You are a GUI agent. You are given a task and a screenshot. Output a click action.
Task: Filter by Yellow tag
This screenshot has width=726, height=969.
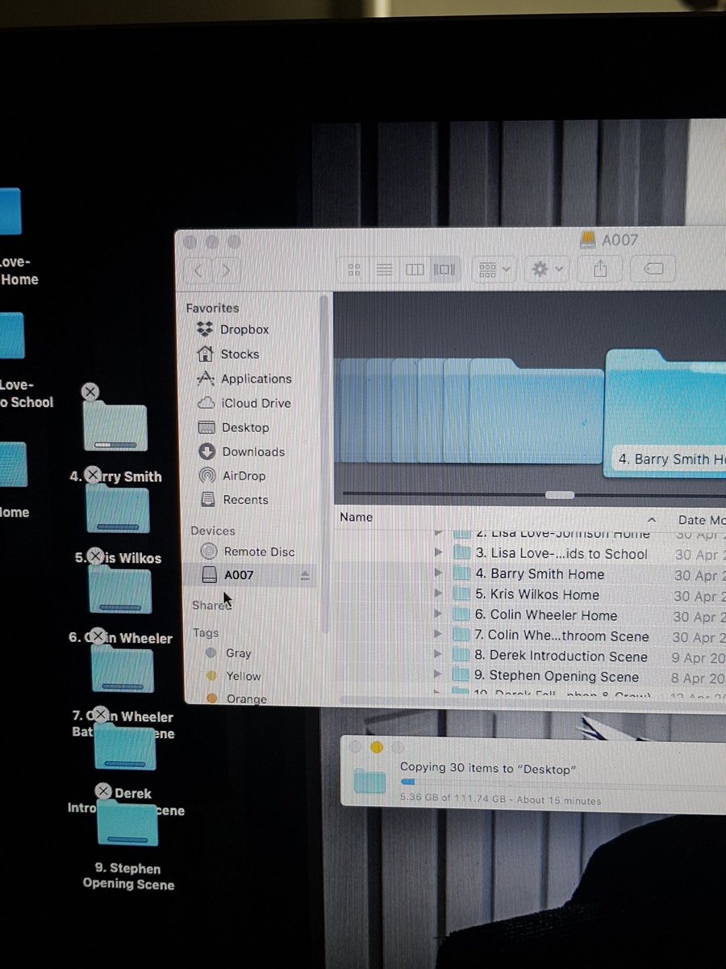[x=233, y=676]
